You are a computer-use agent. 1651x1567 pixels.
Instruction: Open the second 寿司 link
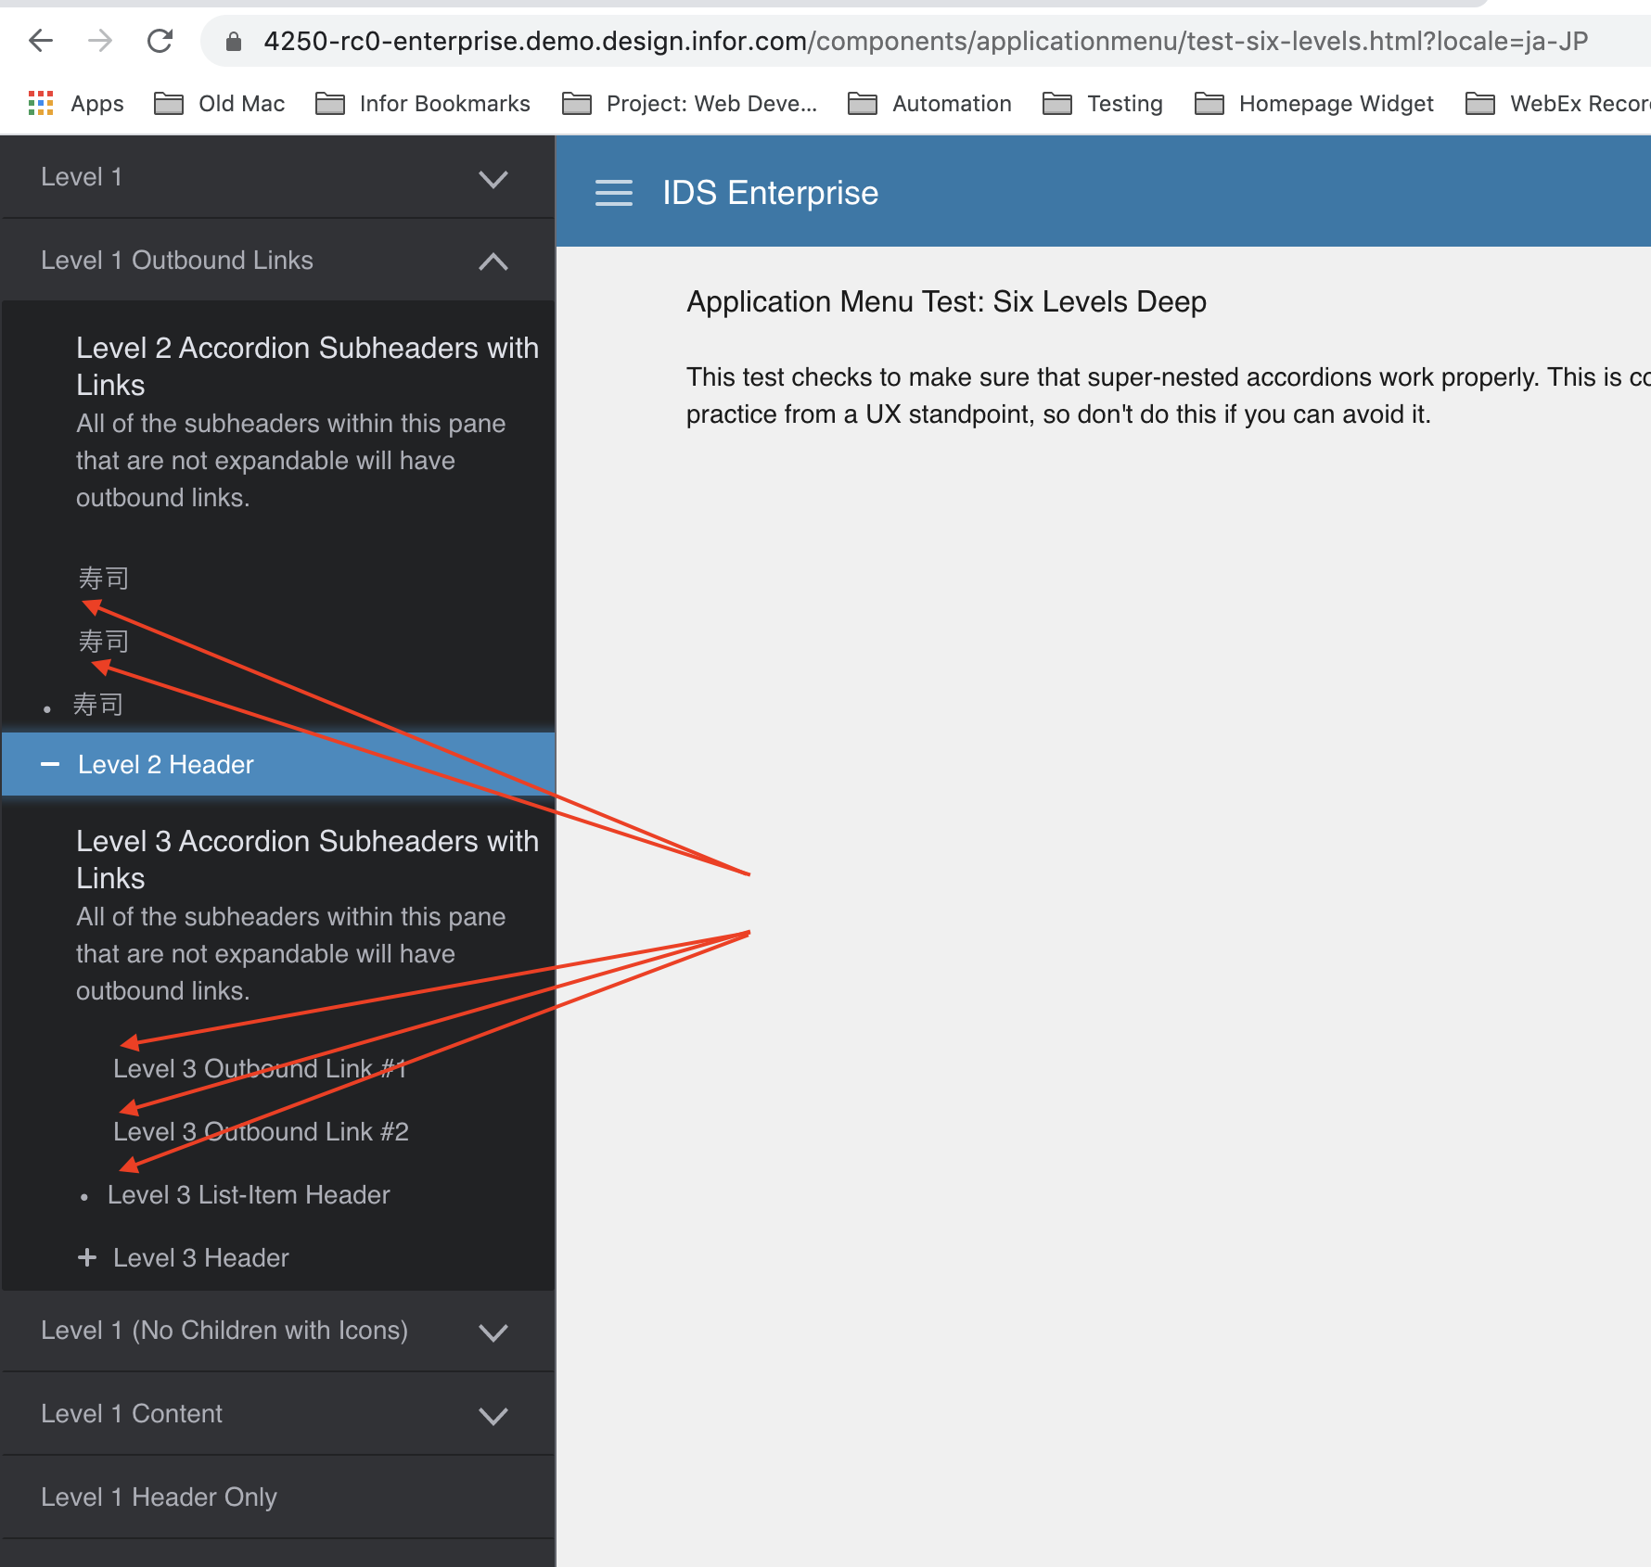pos(103,642)
